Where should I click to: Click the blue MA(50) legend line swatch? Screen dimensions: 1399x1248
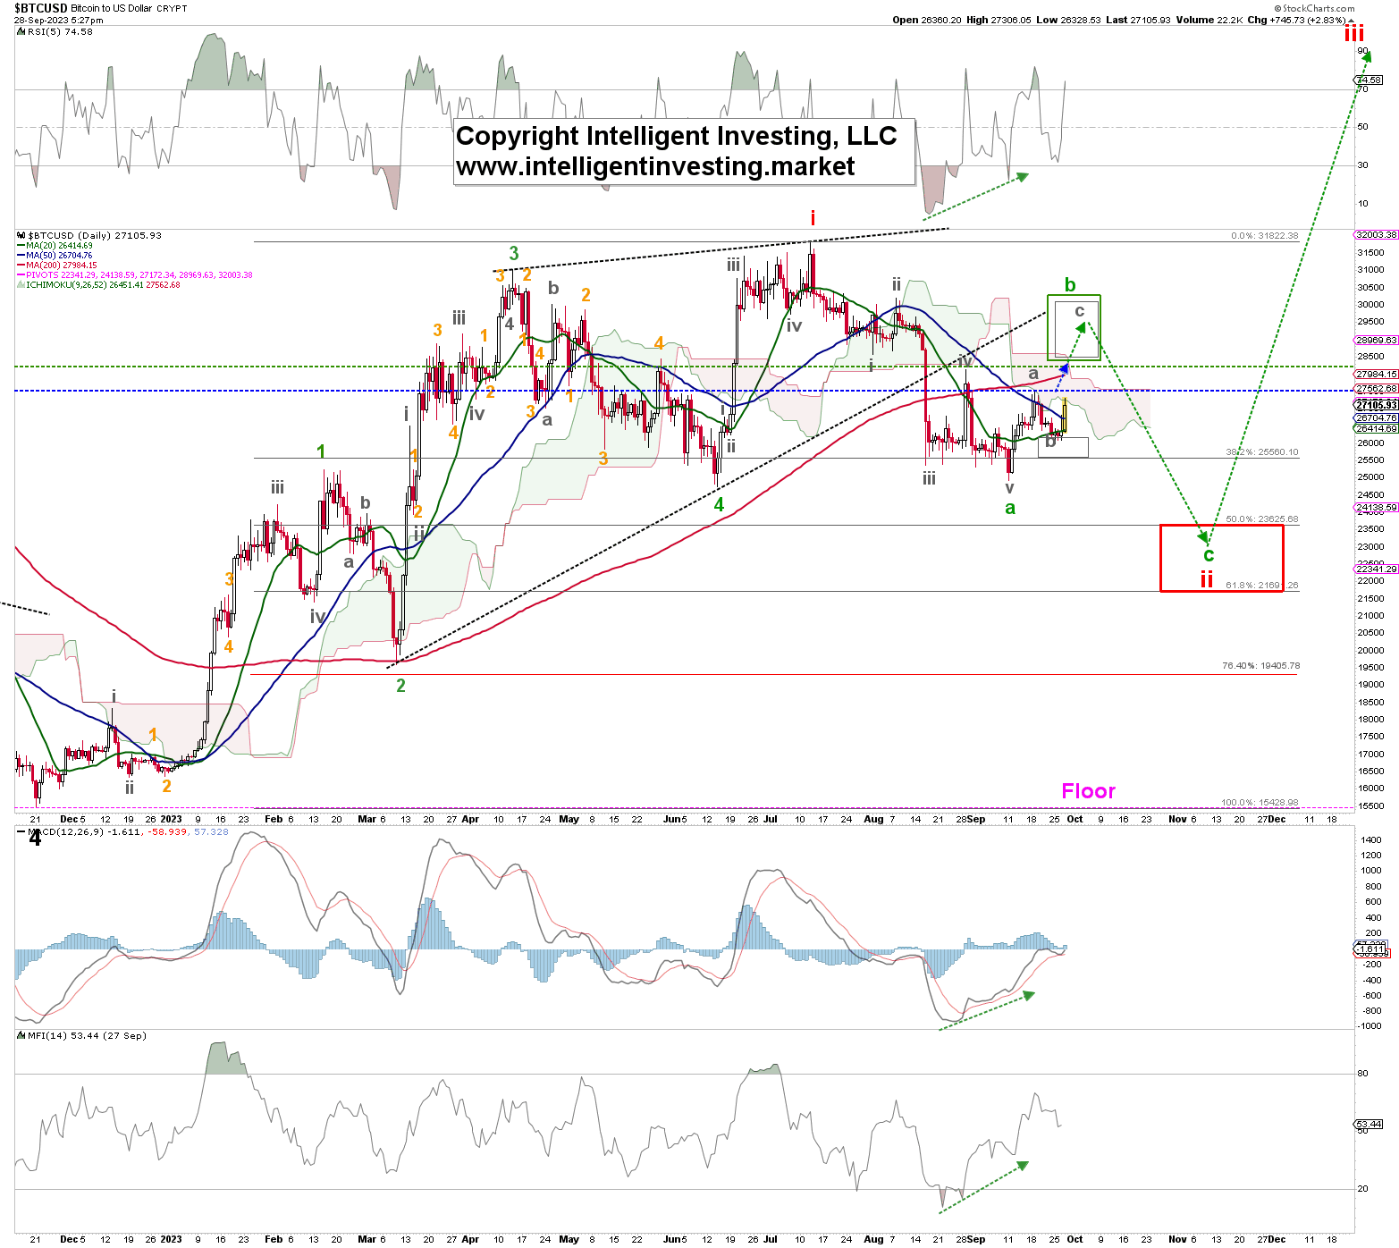[x=21, y=255]
